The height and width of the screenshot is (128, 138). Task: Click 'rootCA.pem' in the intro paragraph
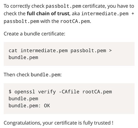(x=75, y=21)
